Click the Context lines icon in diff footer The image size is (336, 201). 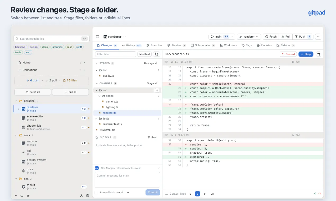167,194
